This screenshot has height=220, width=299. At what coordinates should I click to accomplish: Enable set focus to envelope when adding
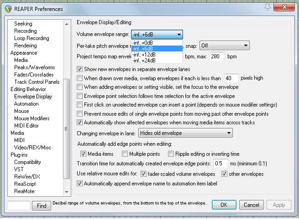[80, 87]
